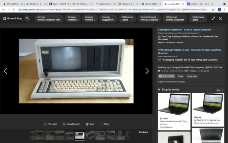The height and width of the screenshot is (143, 228).
Task: Save the image to a collection
Action: click(x=90, y=124)
